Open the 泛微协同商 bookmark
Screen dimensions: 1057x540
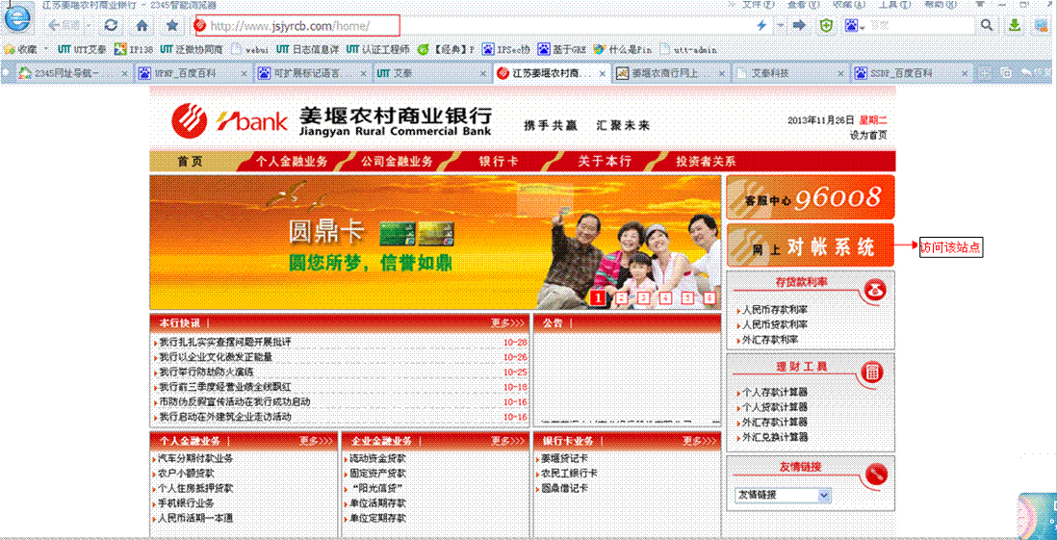point(191,48)
